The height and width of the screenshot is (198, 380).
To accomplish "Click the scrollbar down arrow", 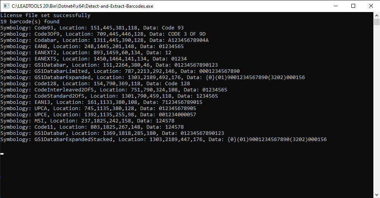I will (377, 195).
